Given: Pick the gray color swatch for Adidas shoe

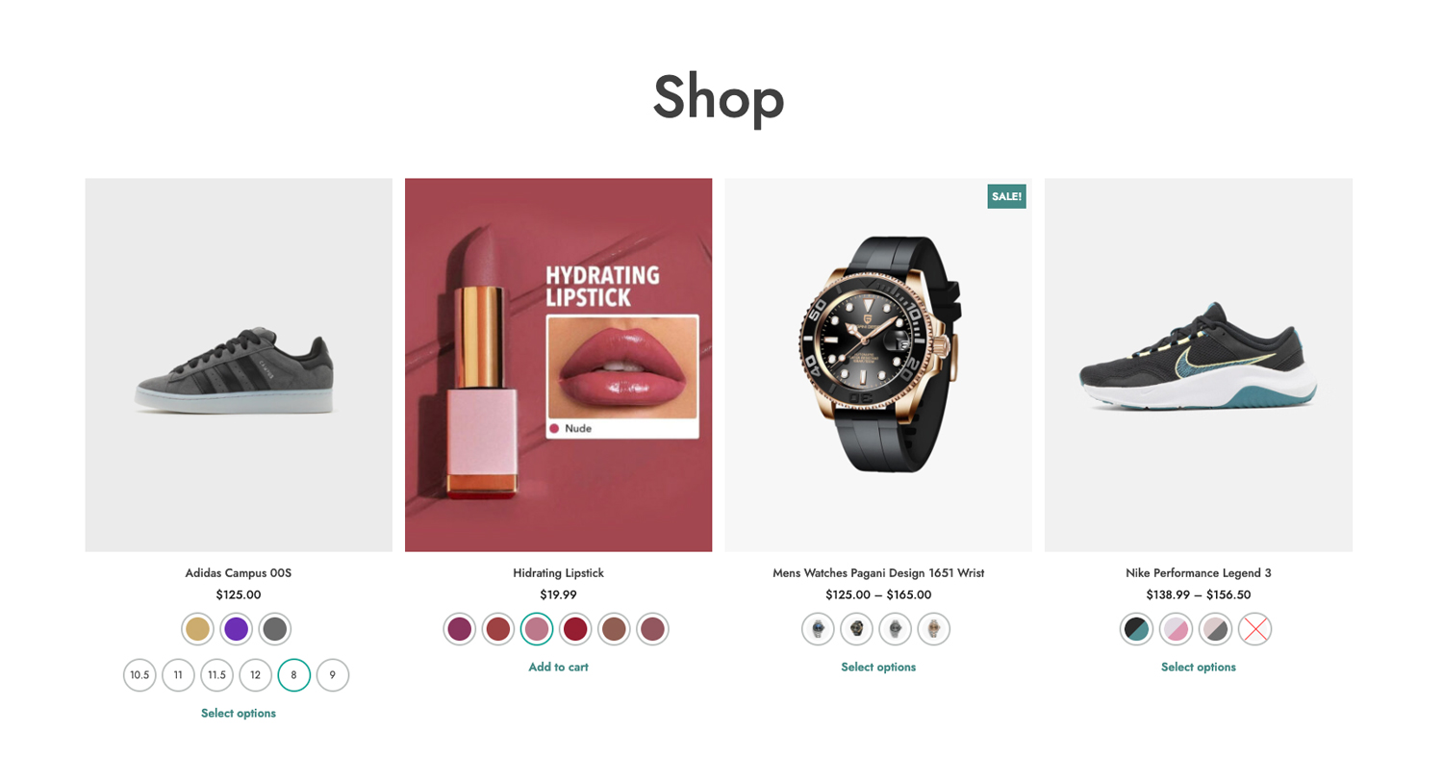Looking at the screenshot, I should coord(275,629).
